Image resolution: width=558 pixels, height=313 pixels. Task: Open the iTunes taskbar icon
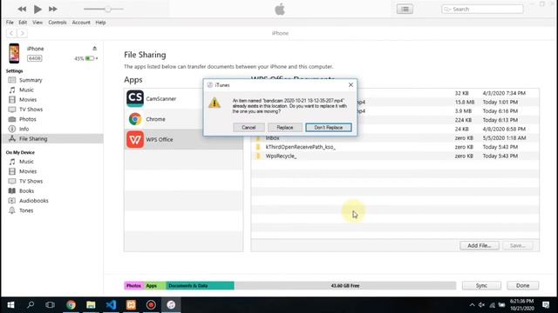[171, 305]
